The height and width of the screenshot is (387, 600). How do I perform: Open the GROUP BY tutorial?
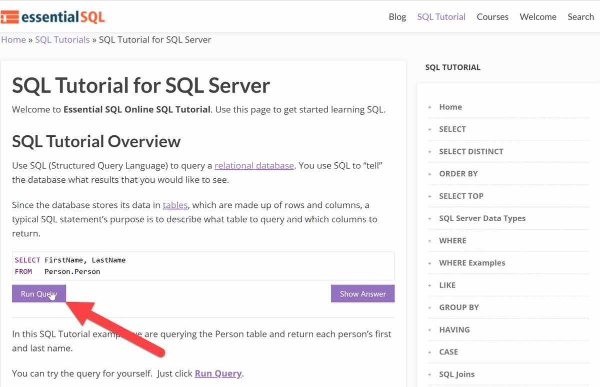tap(459, 307)
